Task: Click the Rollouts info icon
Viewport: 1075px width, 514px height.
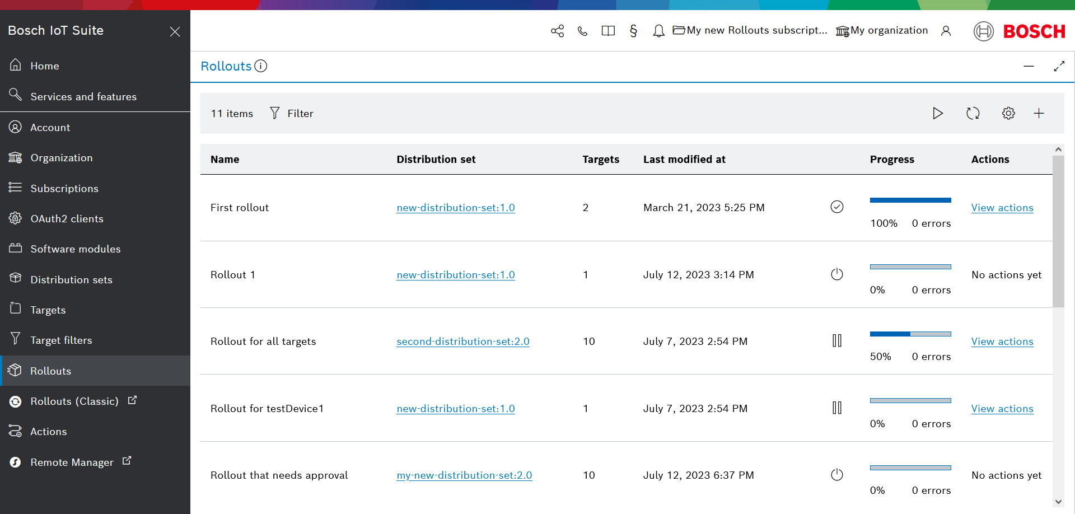Action: [x=261, y=66]
